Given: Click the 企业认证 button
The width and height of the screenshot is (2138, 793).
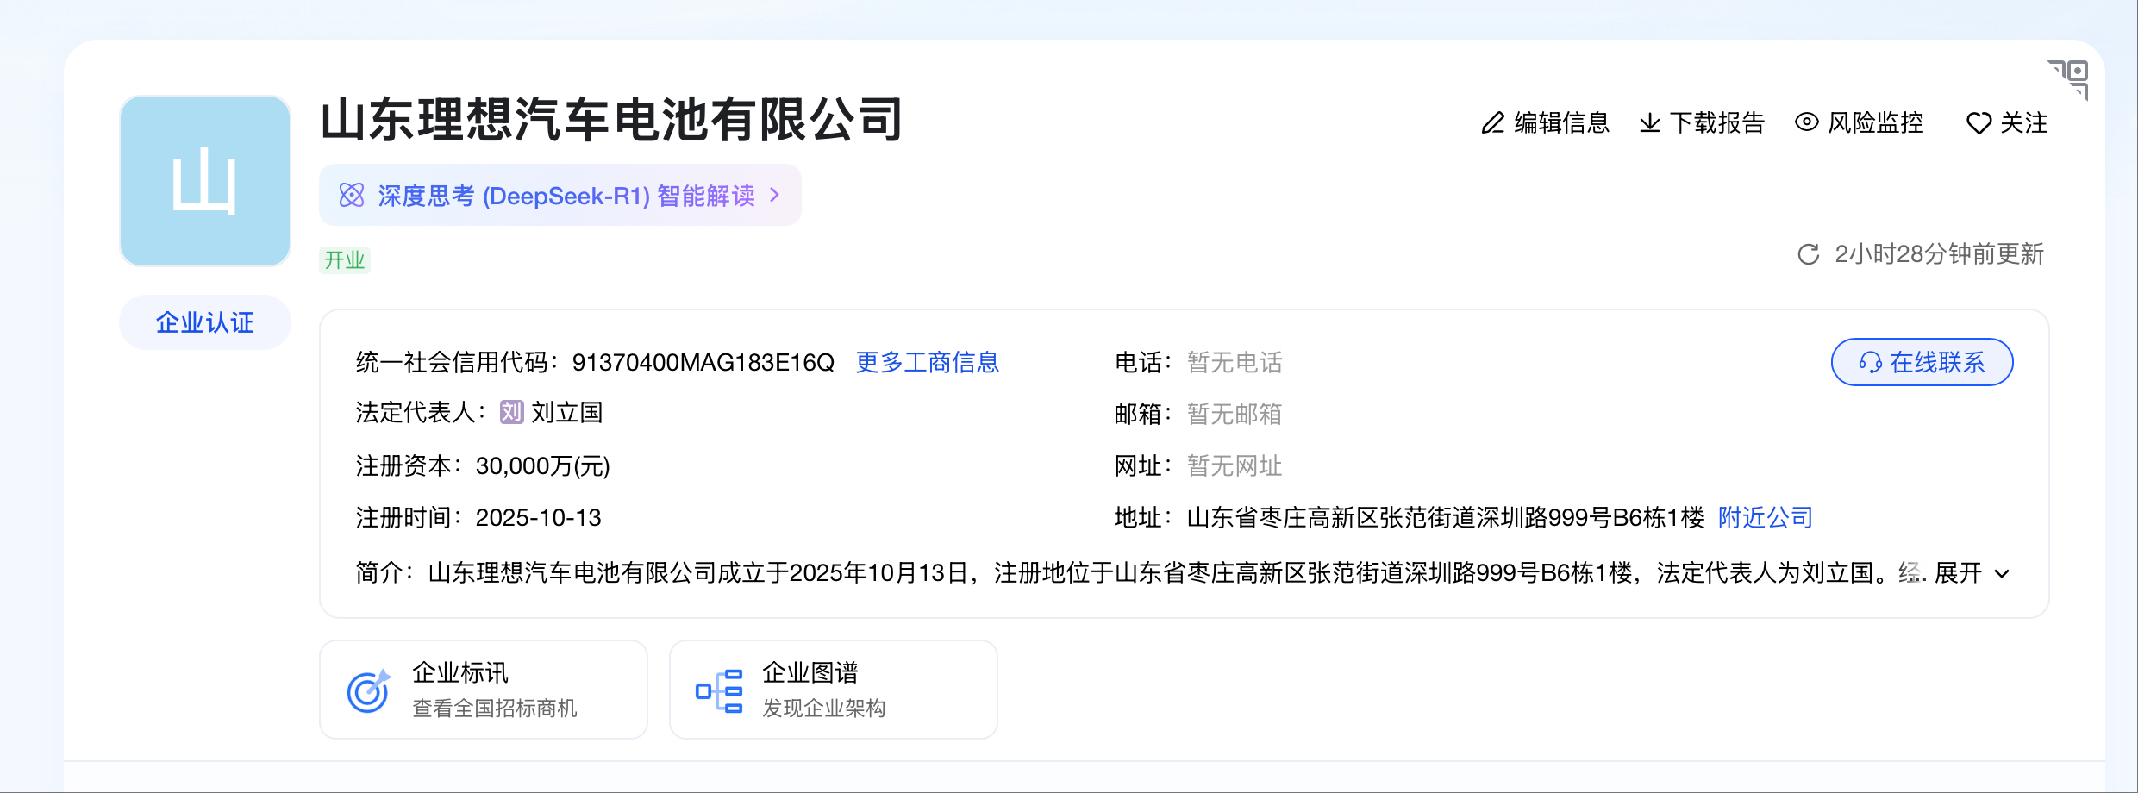Looking at the screenshot, I should [x=205, y=322].
